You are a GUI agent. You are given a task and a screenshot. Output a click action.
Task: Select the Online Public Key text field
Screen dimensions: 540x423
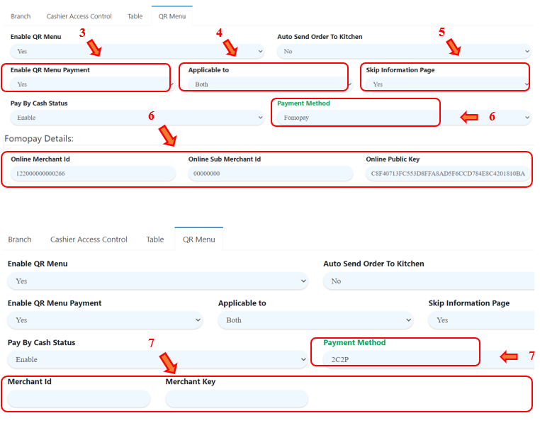pyautogui.click(x=446, y=174)
